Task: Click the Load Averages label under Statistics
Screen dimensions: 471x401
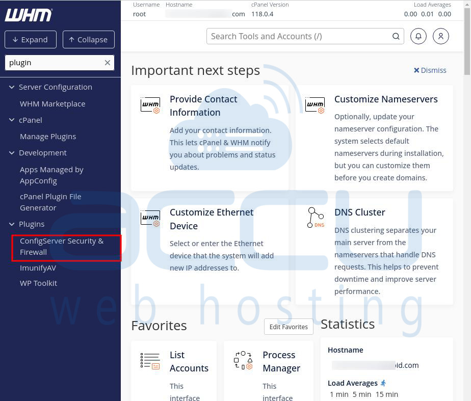Action: (x=352, y=383)
